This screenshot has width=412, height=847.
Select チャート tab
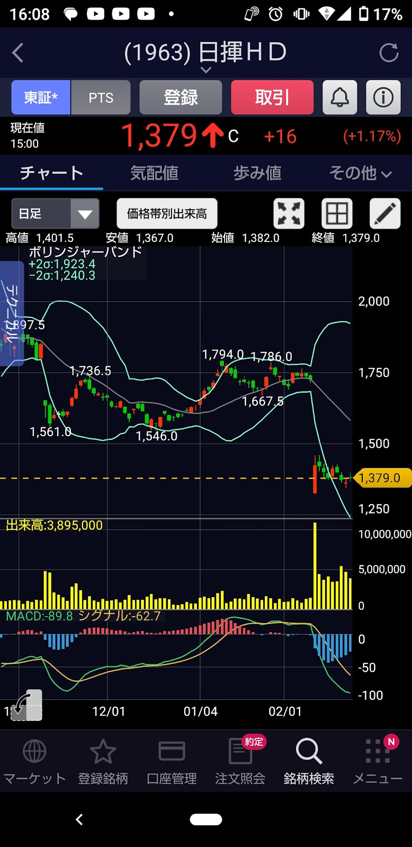51,173
